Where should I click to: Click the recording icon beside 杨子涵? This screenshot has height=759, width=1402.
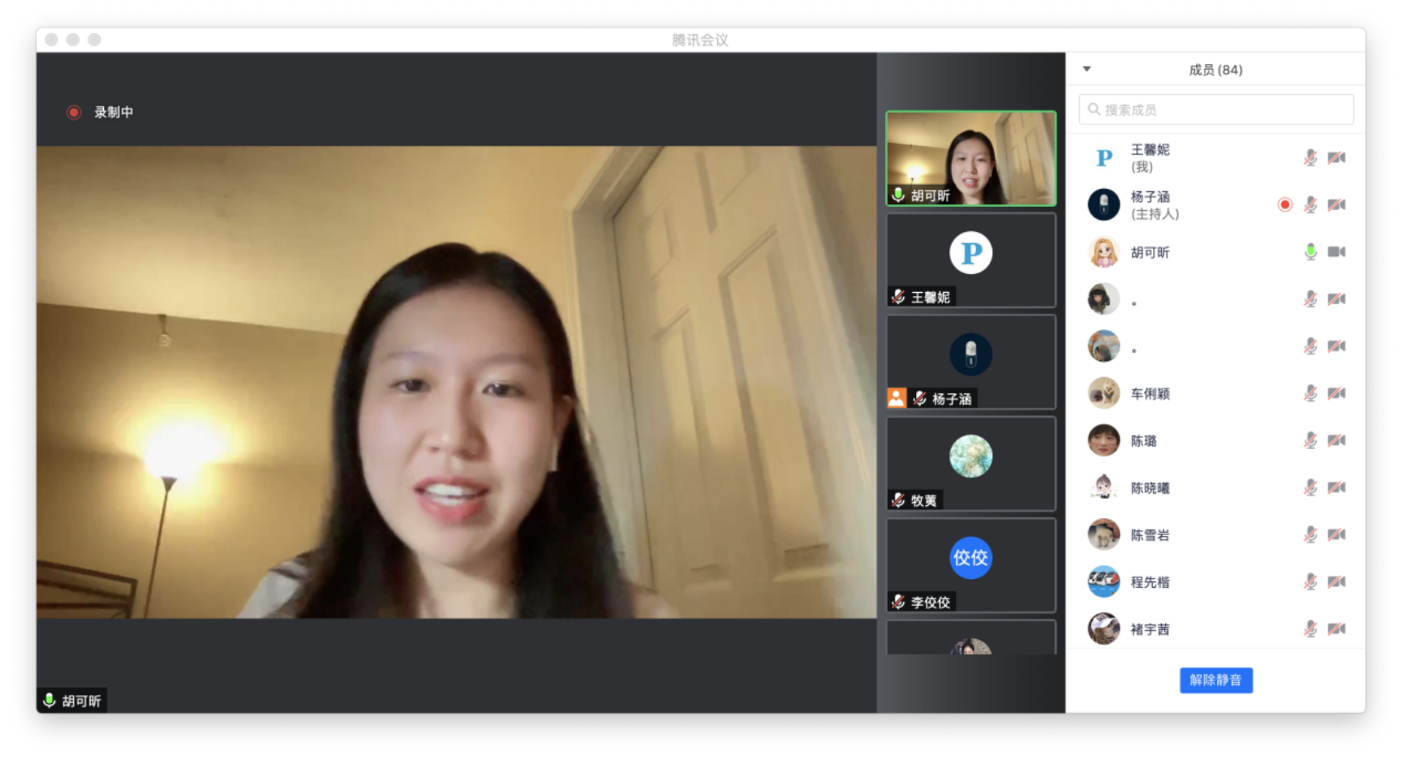point(1284,204)
